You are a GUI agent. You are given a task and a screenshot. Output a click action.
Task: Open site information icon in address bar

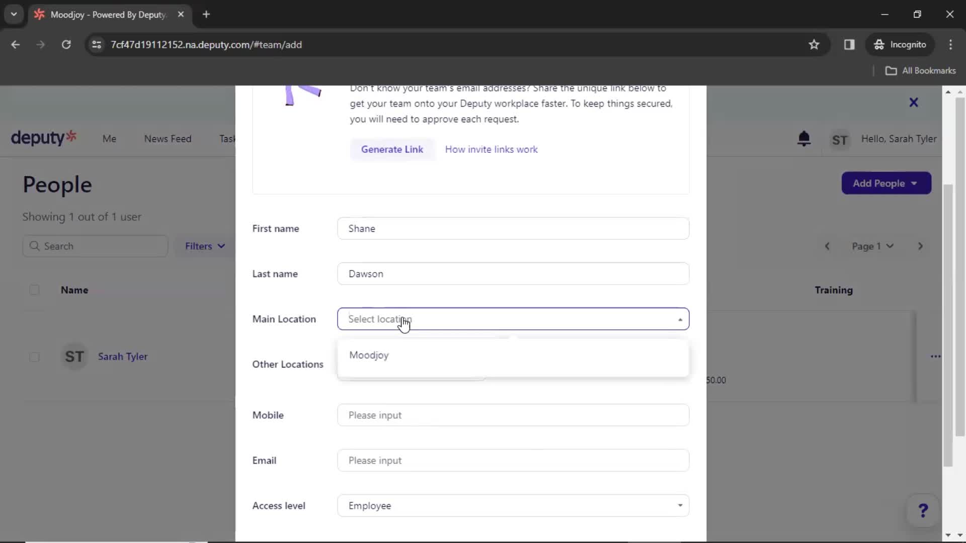pos(96,45)
